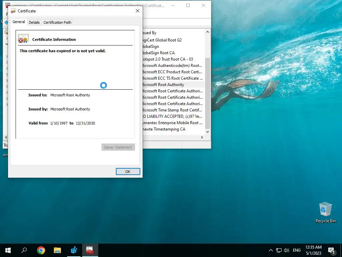Click the ENG language indicator
Screen dimensions: 342x257
pos(297,250)
